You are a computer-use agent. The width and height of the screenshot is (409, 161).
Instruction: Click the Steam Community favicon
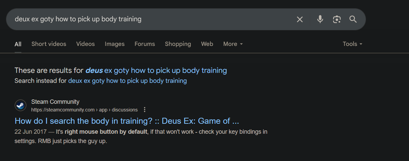21,105
